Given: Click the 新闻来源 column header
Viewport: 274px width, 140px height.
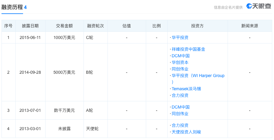Looking at the screenshot, I should (x=249, y=26).
